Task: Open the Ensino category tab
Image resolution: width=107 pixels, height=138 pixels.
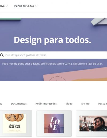Action: (85, 103)
